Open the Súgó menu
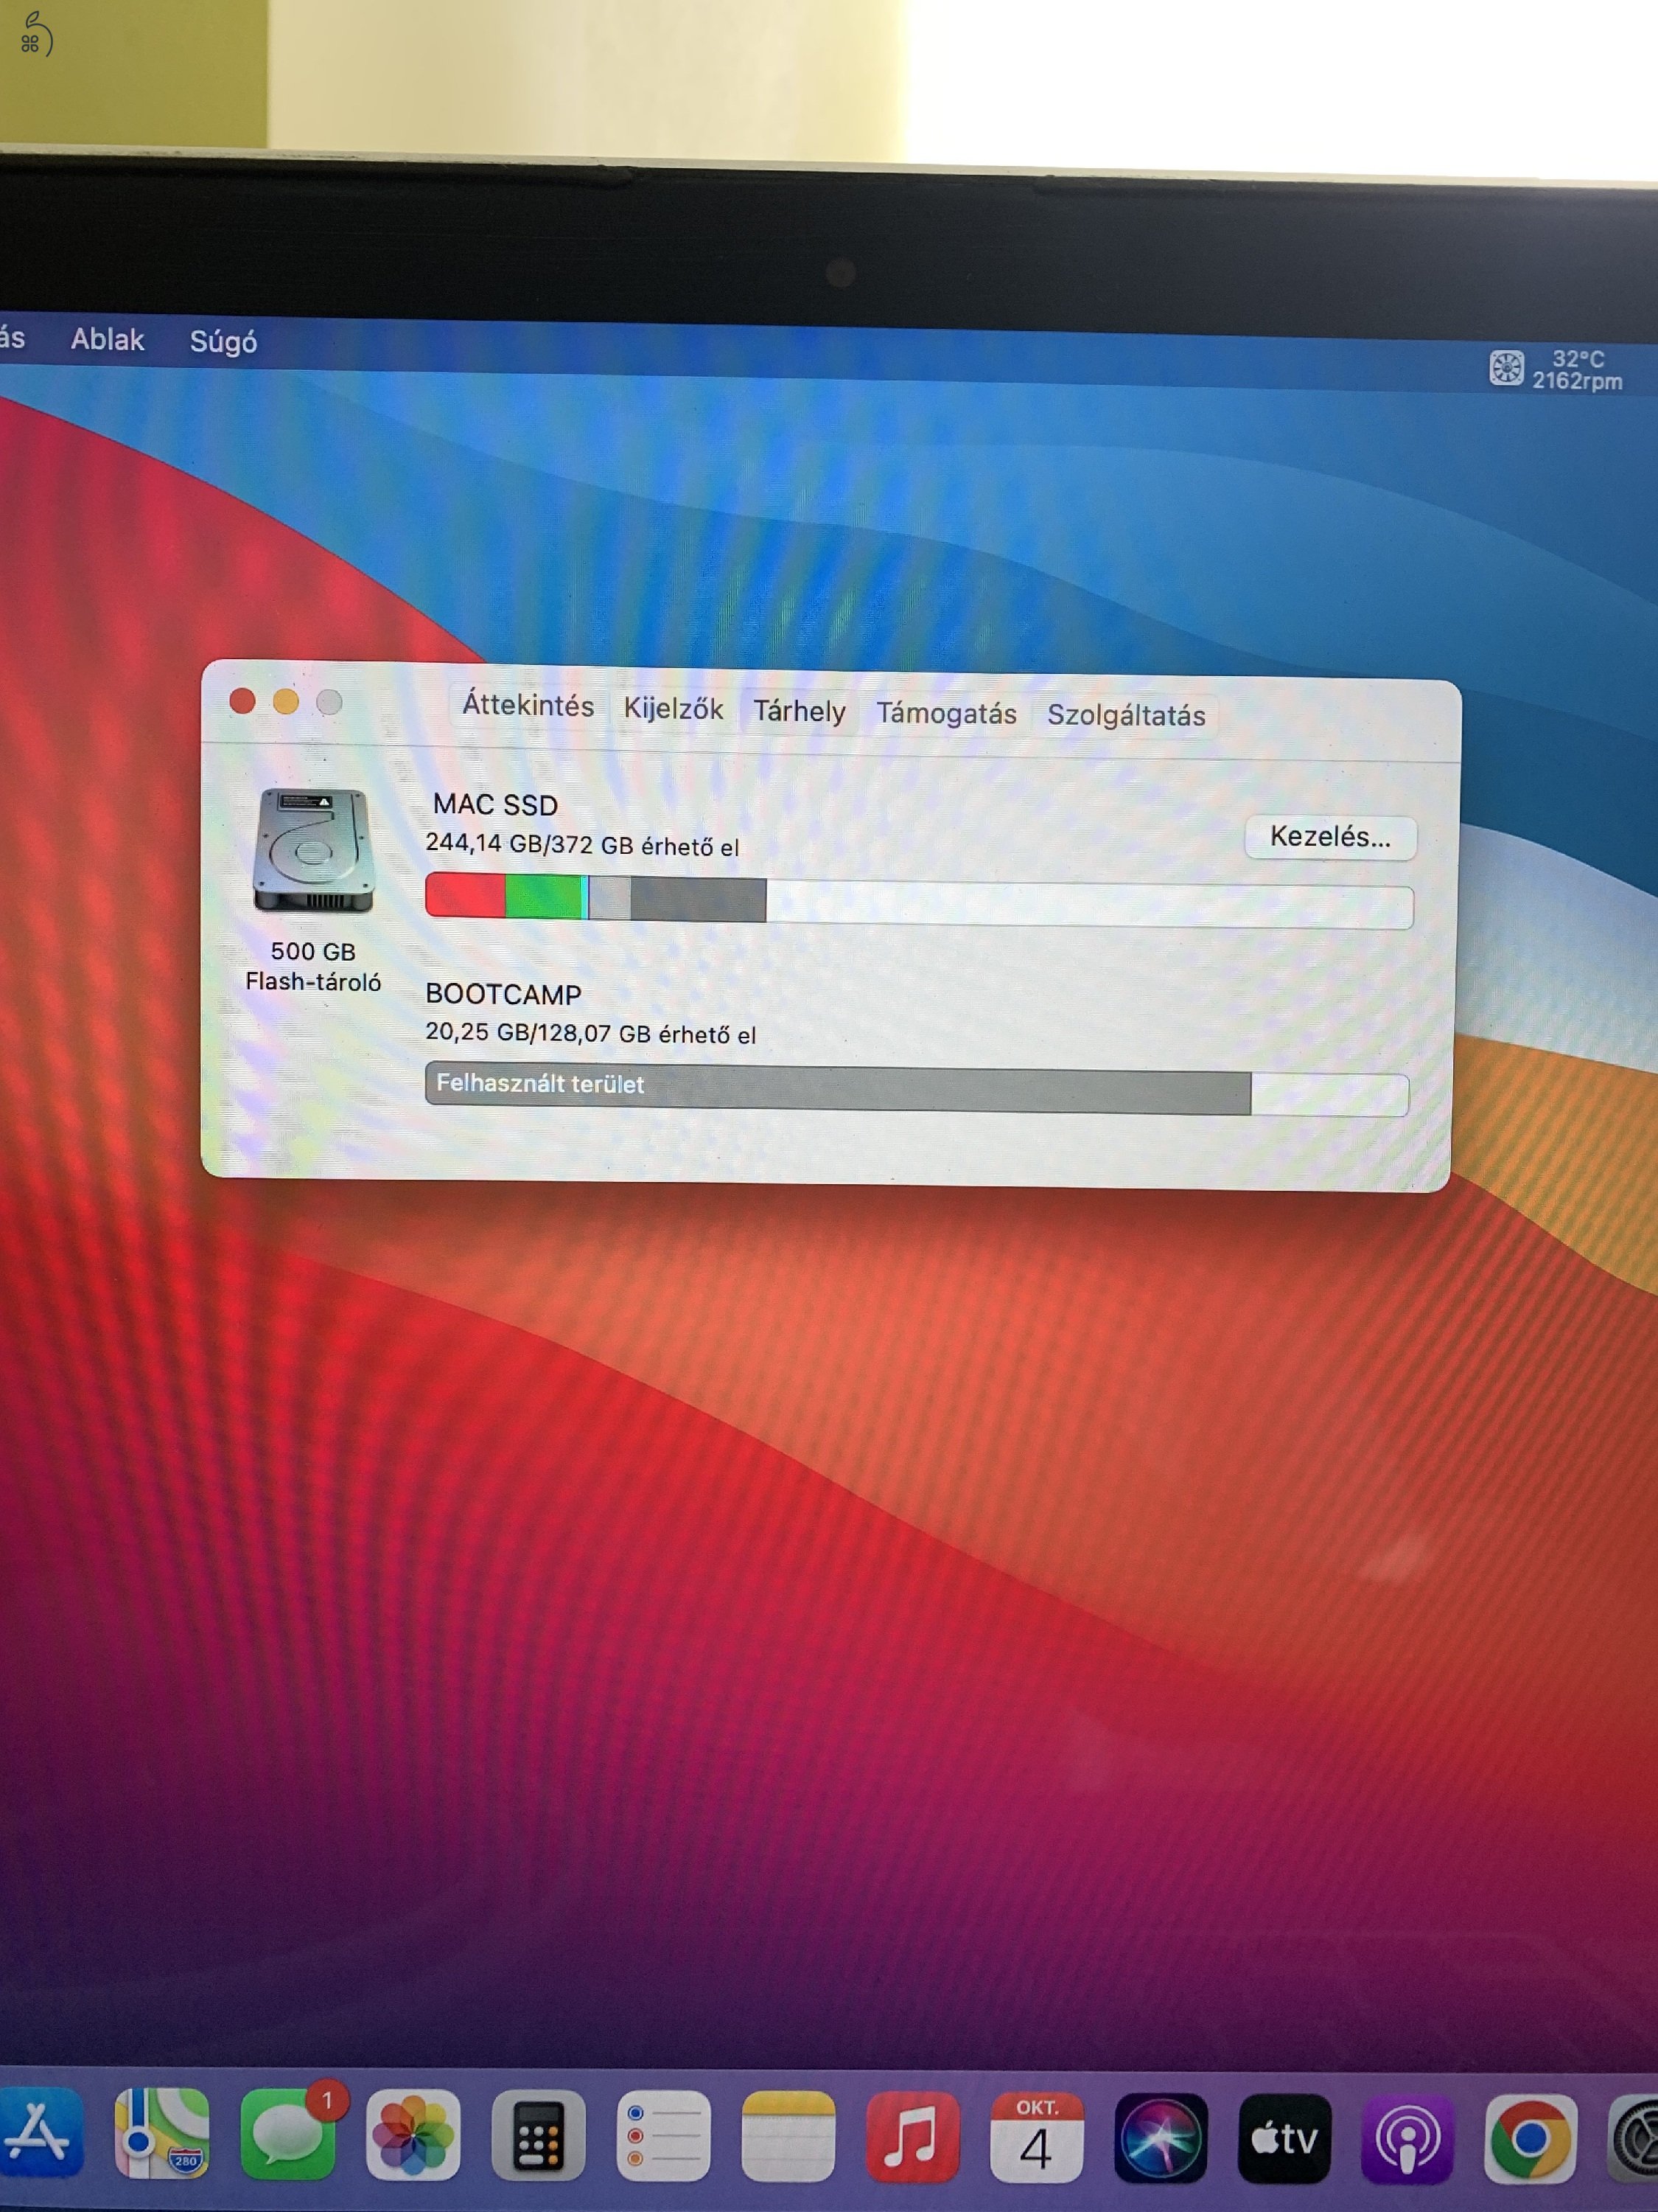The width and height of the screenshot is (1658, 2212). (223, 342)
